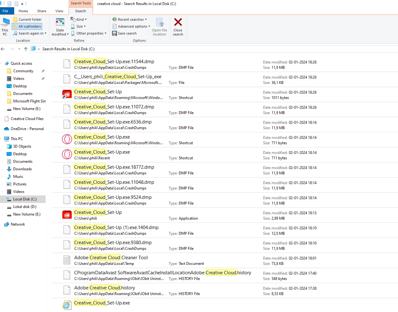Click the Date modified calendar icon
Screen dimensions: 398x312
click(x=60, y=22)
